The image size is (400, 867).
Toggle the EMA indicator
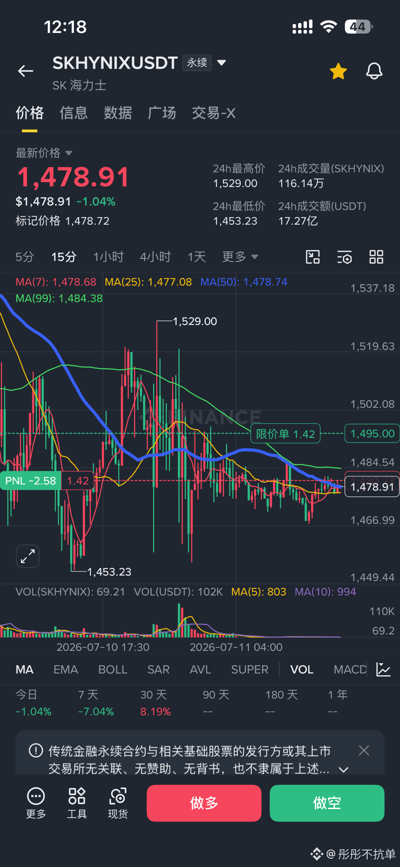(66, 670)
